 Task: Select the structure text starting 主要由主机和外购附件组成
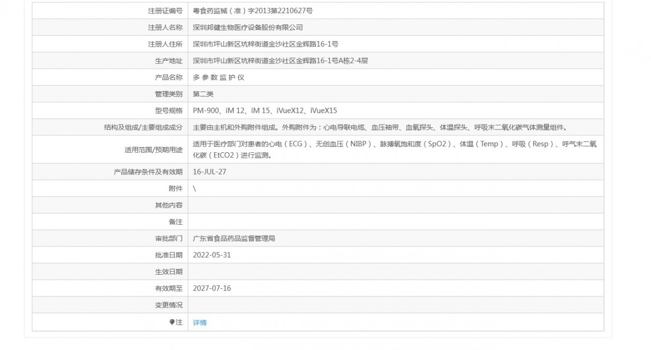tap(381, 127)
